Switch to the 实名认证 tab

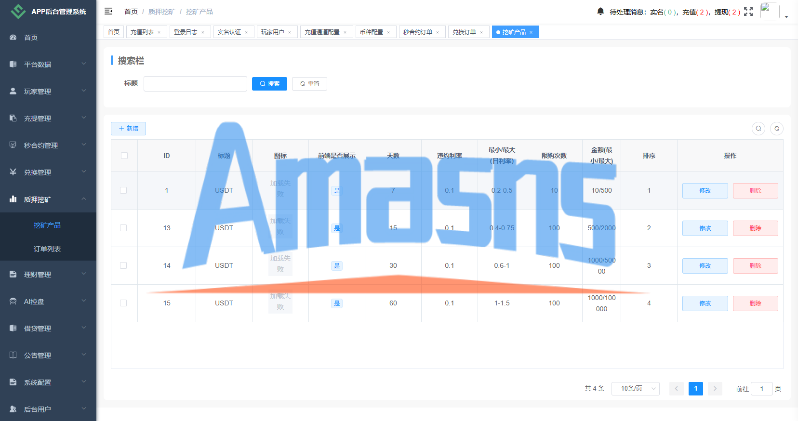tap(233, 32)
